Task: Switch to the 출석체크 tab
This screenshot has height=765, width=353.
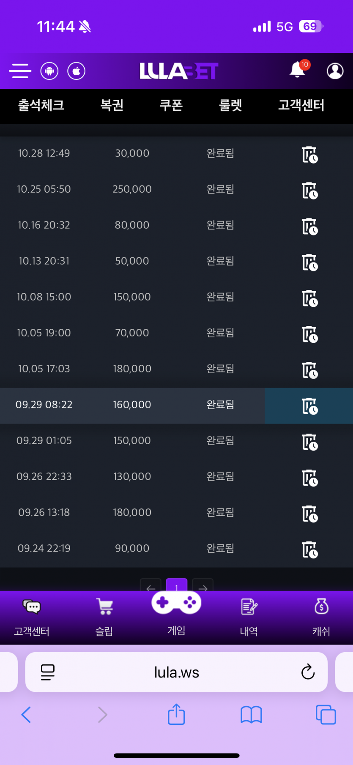Action: [41, 105]
